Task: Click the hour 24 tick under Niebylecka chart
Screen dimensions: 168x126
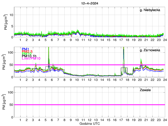Action: coord(165,40)
